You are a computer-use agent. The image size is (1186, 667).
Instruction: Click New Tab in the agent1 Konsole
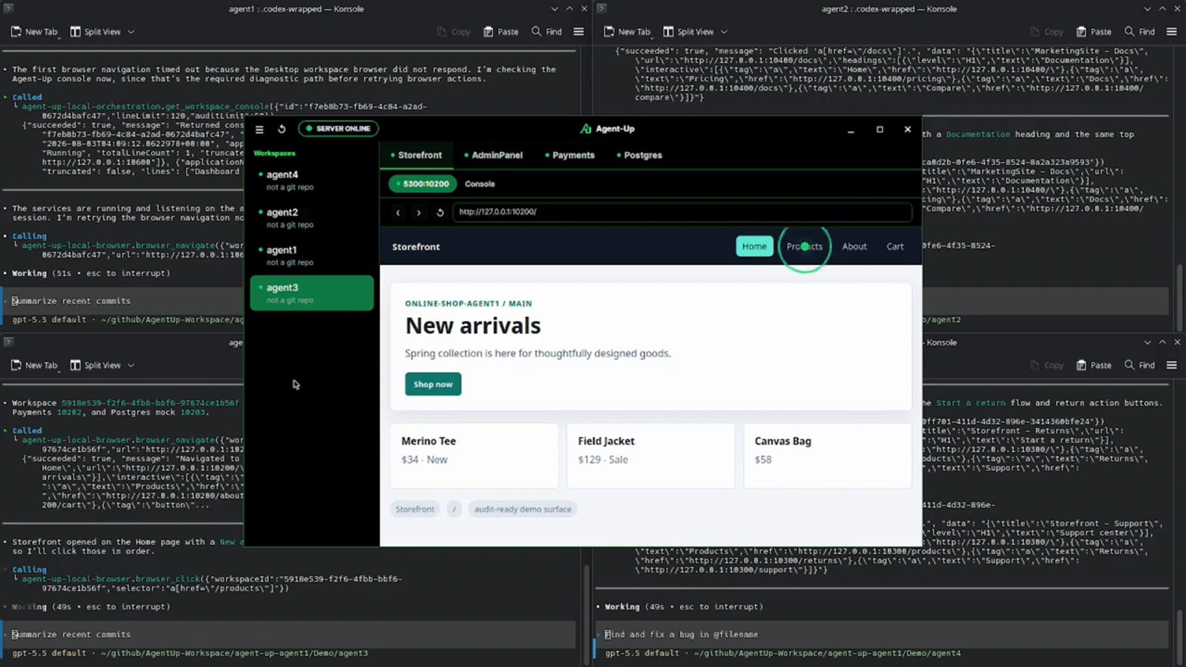[x=35, y=31]
